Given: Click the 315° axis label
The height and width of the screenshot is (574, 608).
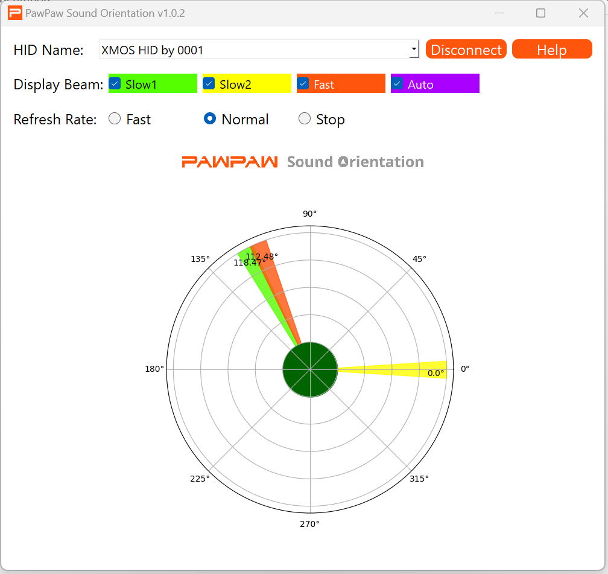Looking at the screenshot, I should tap(419, 479).
